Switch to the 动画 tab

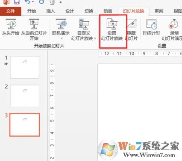click(x=108, y=11)
